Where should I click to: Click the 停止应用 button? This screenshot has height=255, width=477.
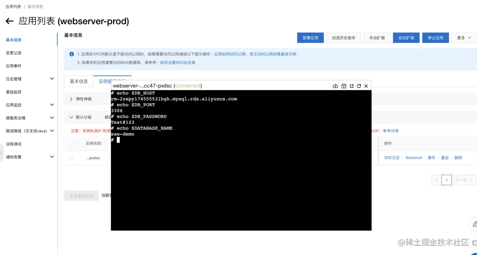(x=435, y=37)
